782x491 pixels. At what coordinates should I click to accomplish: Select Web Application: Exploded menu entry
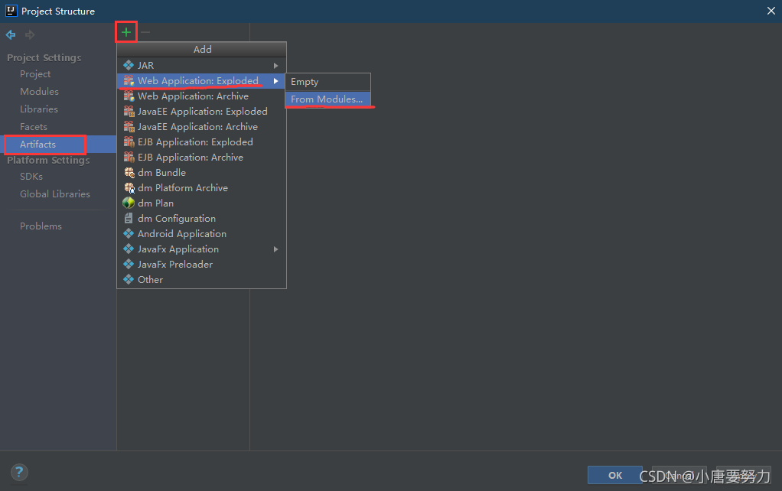(201, 81)
